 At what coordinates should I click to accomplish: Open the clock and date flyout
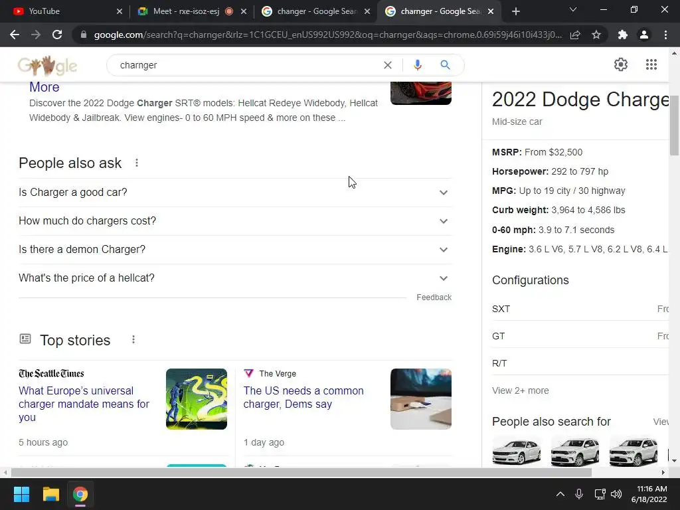649,494
